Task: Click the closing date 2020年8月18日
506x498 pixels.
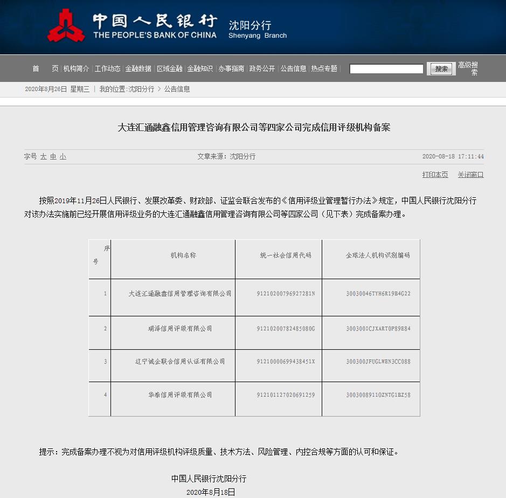Action: pyautogui.click(x=211, y=492)
